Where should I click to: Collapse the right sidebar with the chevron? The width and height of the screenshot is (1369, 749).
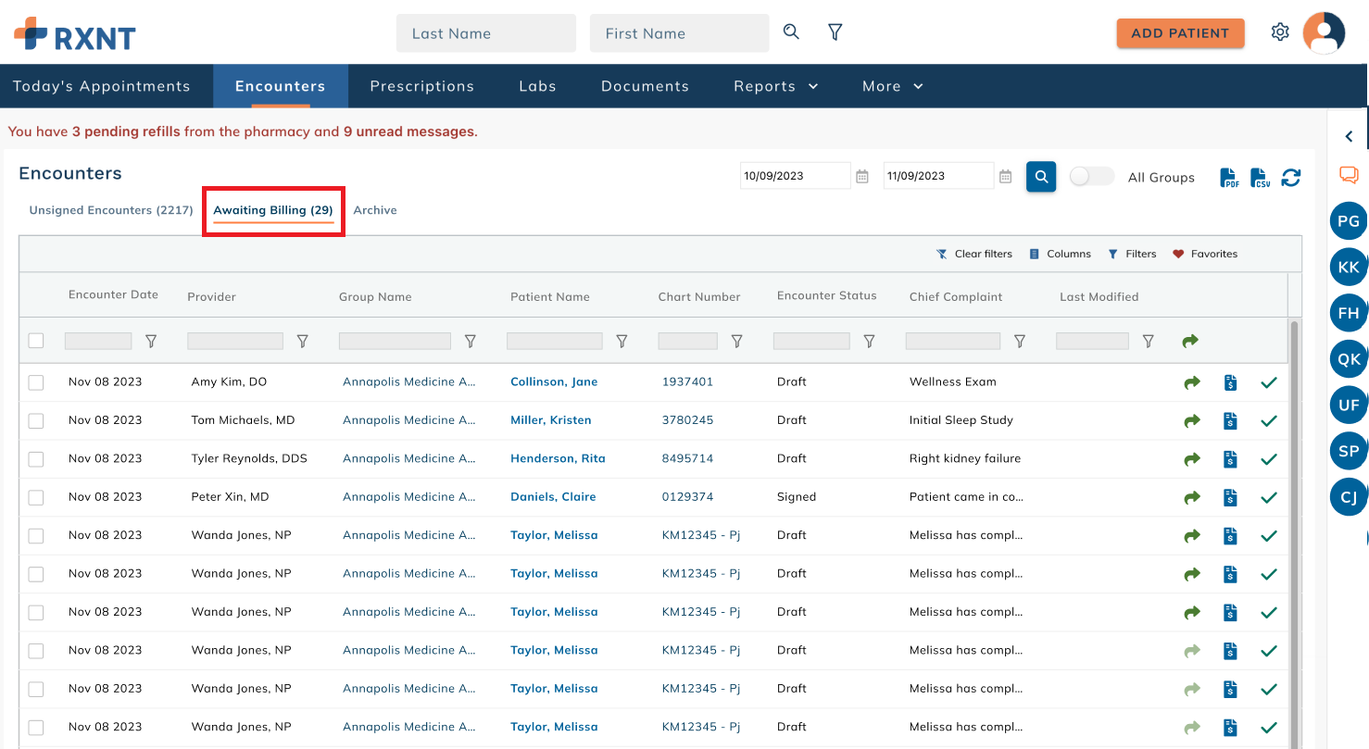point(1349,137)
